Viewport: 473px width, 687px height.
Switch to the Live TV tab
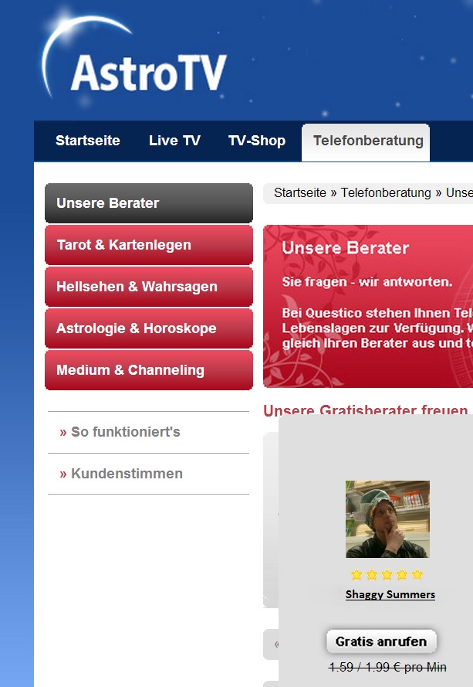174,141
